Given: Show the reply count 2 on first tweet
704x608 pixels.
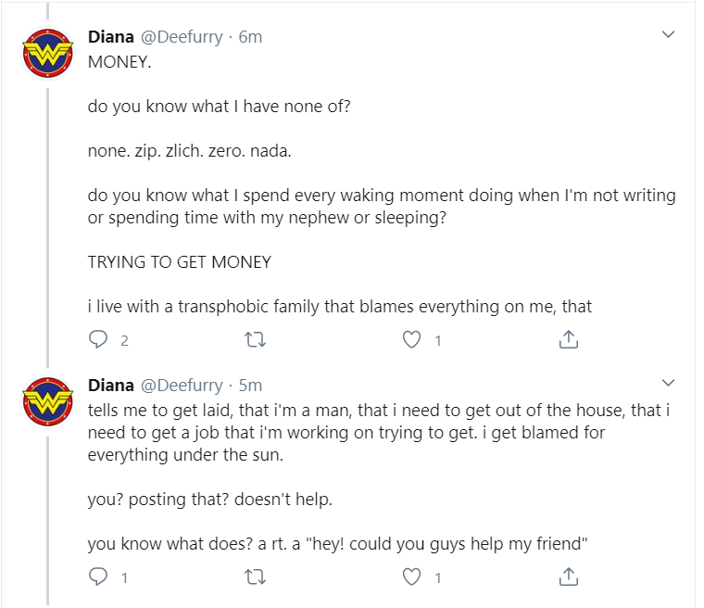Looking at the screenshot, I should (124, 341).
